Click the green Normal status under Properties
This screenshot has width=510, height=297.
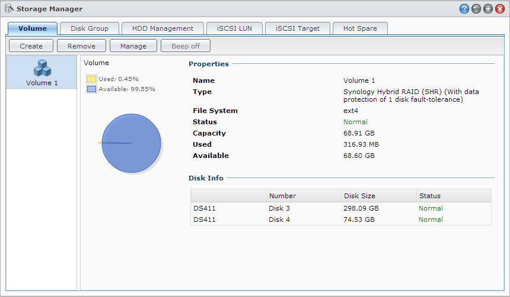(355, 122)
